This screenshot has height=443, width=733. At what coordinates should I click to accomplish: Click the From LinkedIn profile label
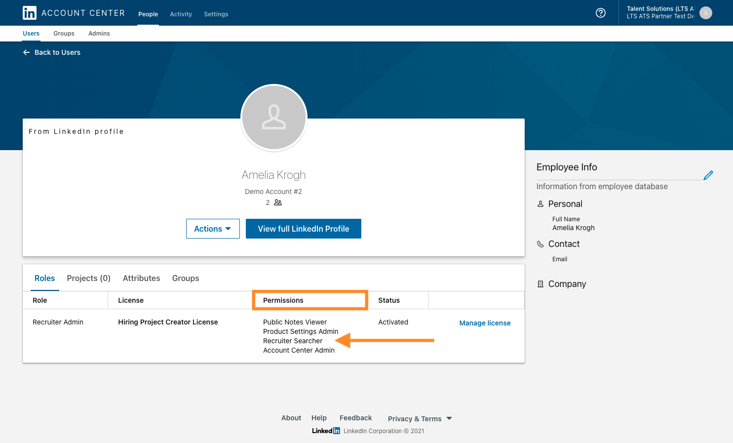pyautogui.click(x=76, y=131)
